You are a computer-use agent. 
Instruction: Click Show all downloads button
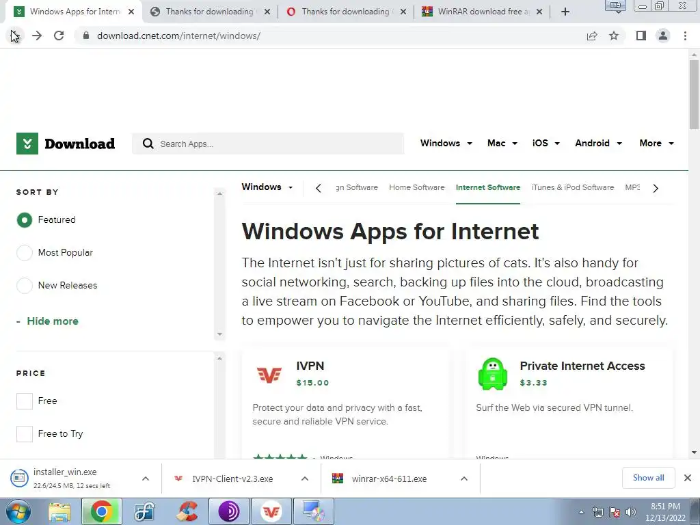(x=648, y=478)
